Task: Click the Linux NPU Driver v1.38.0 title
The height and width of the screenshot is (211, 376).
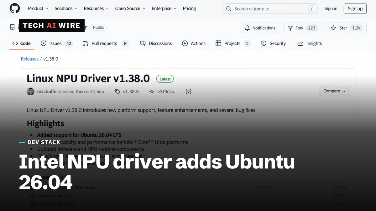Action: (88, 78)
